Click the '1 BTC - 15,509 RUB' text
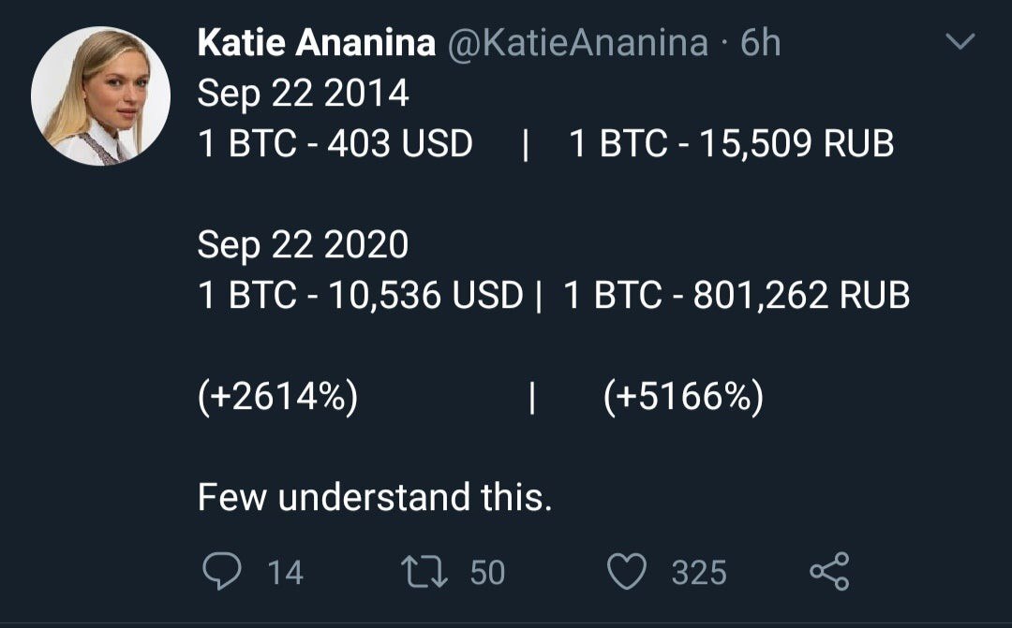 731,144
